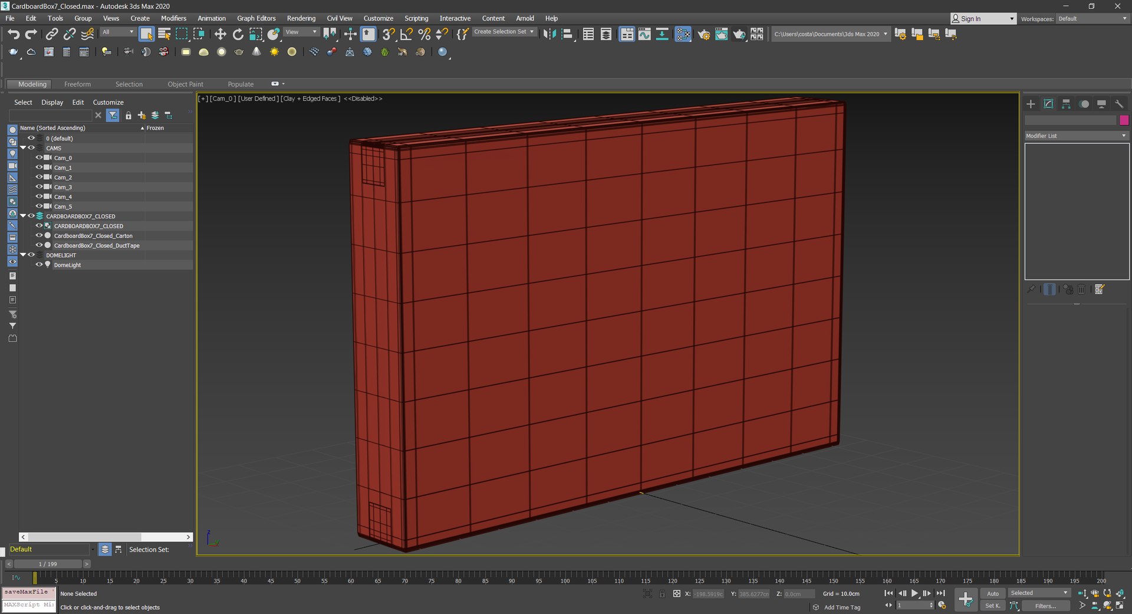Open the Motion command panel tab
This screenshot has height=614, width=1132.
(x=1084, y=104)
